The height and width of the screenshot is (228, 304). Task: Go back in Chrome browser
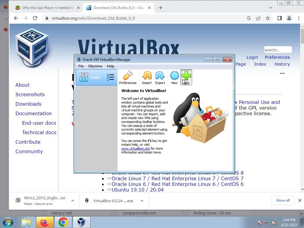point(16,18)
